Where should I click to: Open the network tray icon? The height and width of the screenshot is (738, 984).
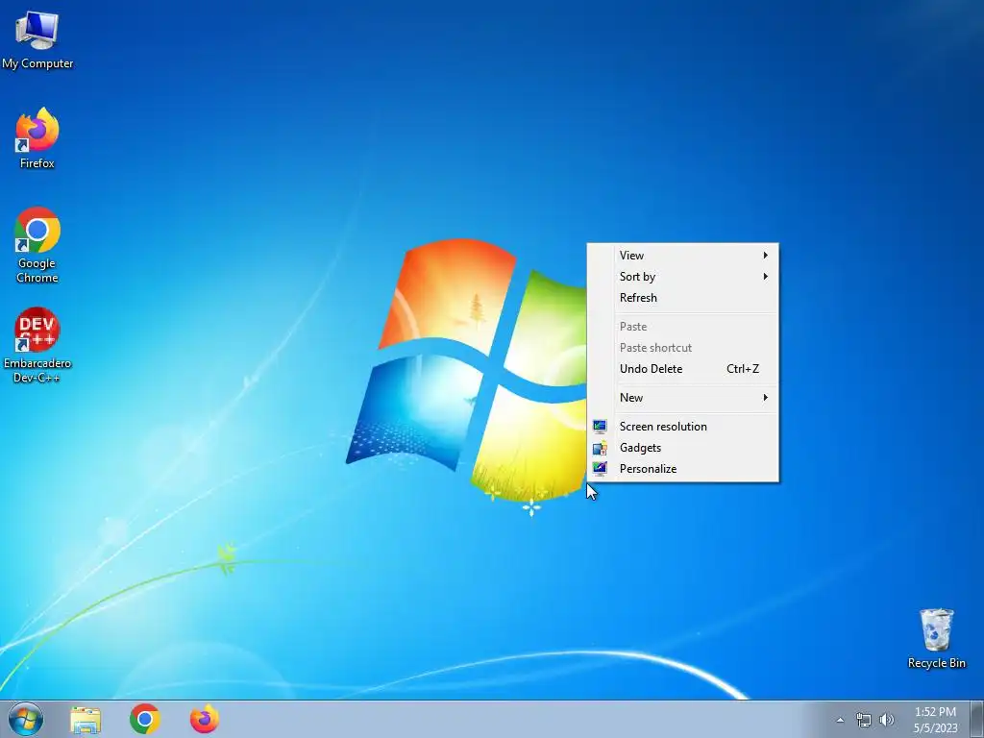[864, 720]
